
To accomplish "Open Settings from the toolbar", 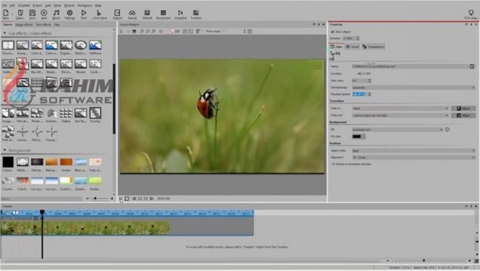I will [x=70, y=13].
